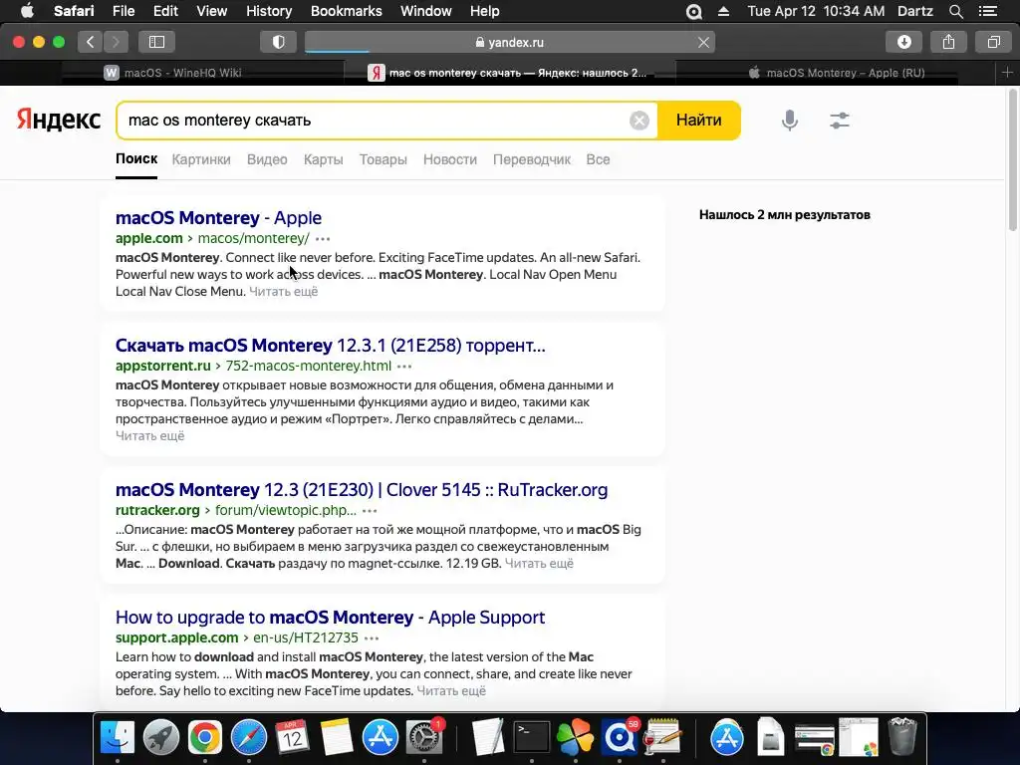Image resolution: width=1020 pixels, height=765 pixels.
Task: Open the Safari File menu
Action: tap(123, 11)
